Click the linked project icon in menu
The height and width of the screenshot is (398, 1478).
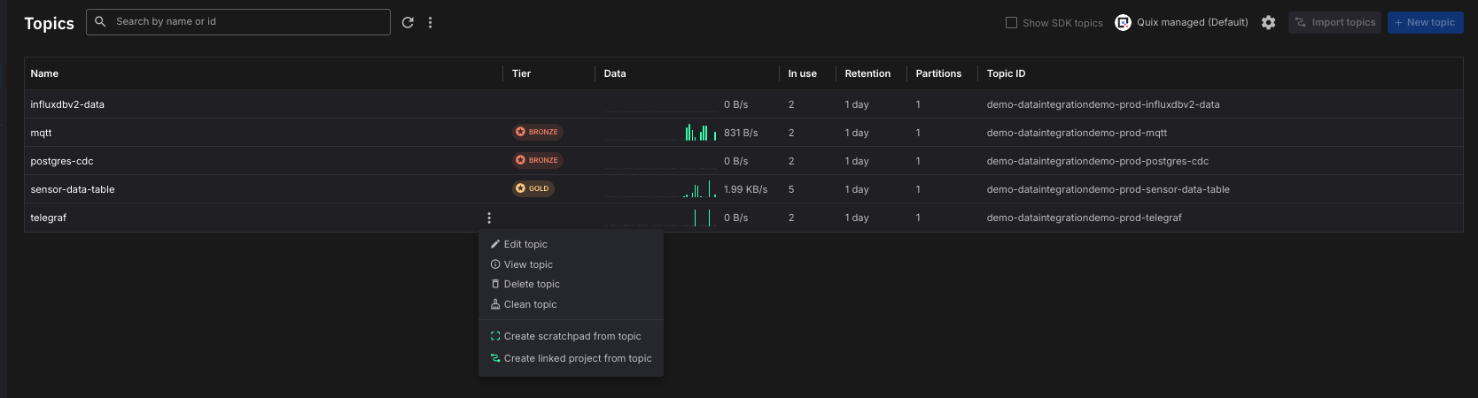point(495,358)
